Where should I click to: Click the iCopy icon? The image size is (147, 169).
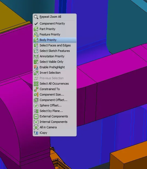(x=36, y=133)
